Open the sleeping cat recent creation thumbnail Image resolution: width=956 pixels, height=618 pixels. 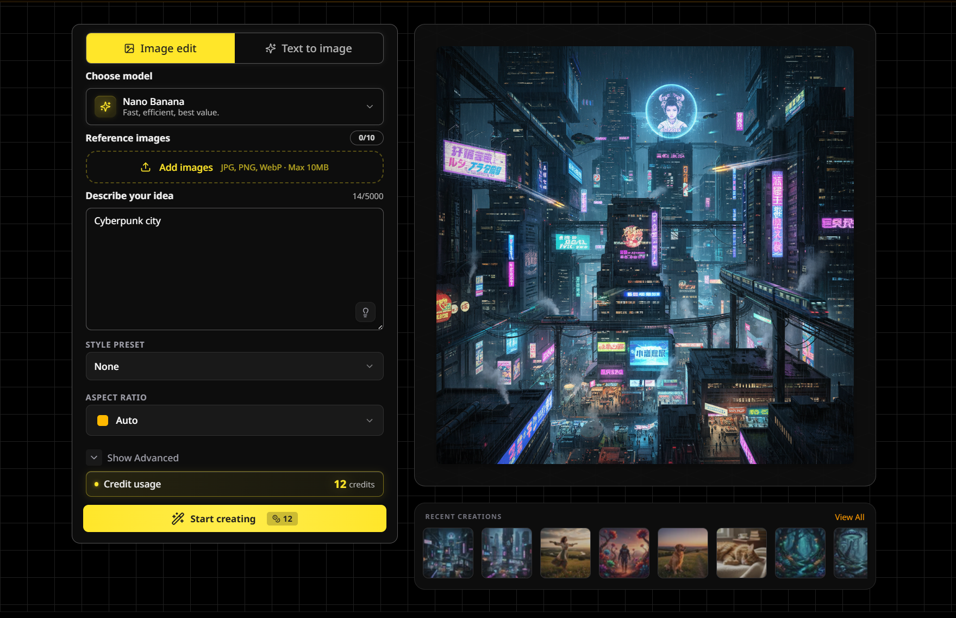pos(741,553)
